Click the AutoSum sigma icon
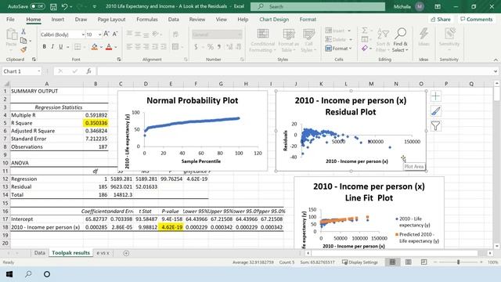 pyautogui.click(x=365, y=31)
